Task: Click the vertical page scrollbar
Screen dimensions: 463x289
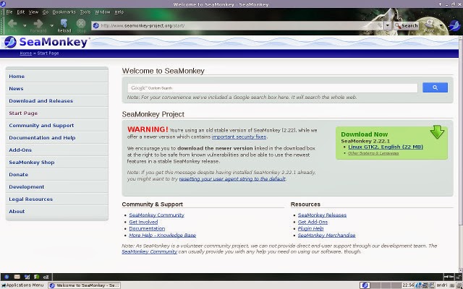Action: click(461, 153)
